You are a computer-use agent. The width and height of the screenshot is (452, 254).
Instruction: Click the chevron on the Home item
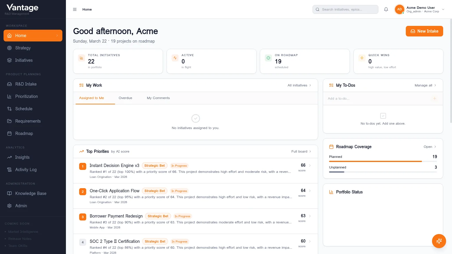(57, 36)
